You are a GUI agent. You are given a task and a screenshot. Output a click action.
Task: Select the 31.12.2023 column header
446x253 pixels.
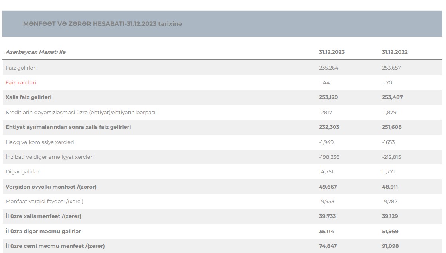(332, 52)
